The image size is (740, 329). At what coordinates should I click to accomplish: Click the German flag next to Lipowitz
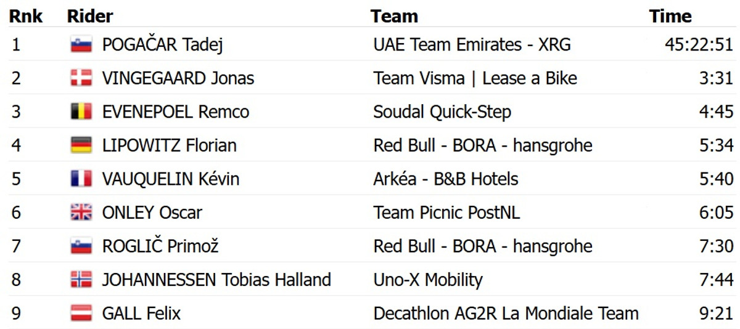[x=81, y=145]
